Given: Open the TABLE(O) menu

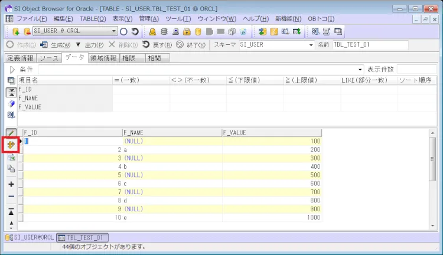Looking at the screenshot, I should pos(93,19).
